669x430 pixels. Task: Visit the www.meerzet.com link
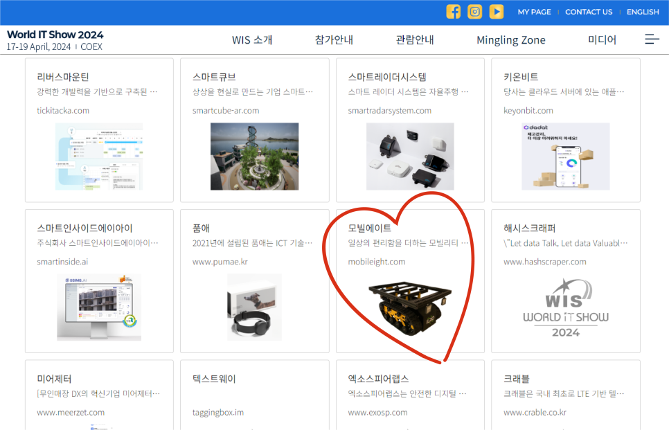pyautogui.click(x=71, y=413)
